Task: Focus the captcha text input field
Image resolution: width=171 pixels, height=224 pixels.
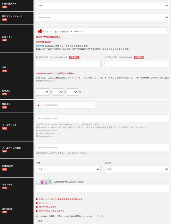Action: [x=102, y=188]
